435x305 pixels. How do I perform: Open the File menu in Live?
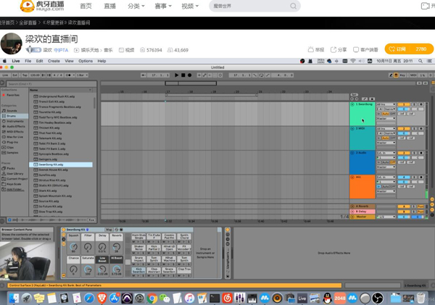pyautogui.click(x=28, y=61)
